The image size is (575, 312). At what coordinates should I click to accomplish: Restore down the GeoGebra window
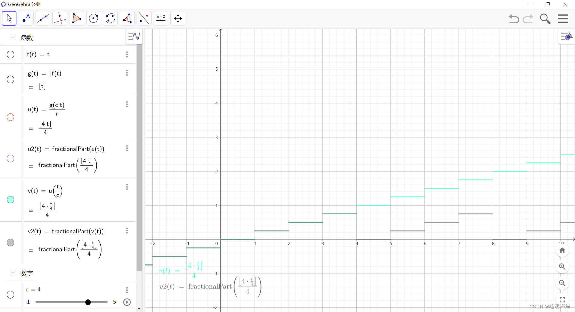point(548,4)
